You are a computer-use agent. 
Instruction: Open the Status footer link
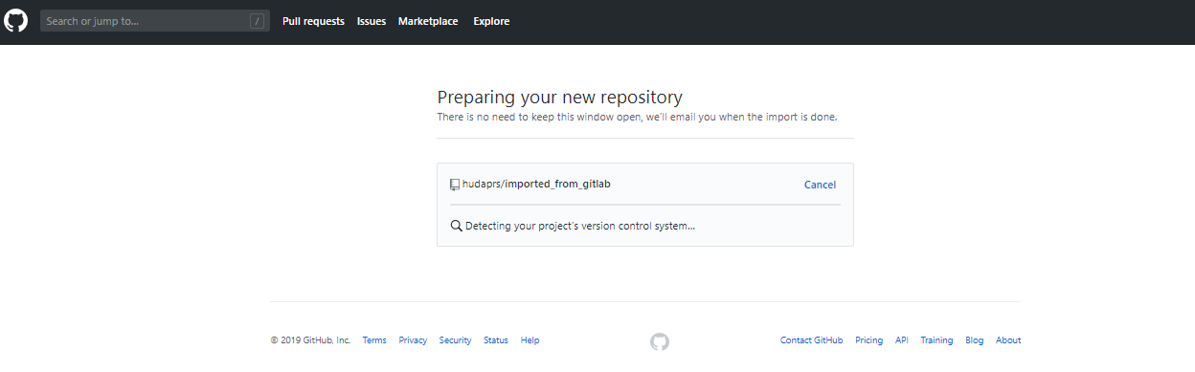[x=496, y=340]
